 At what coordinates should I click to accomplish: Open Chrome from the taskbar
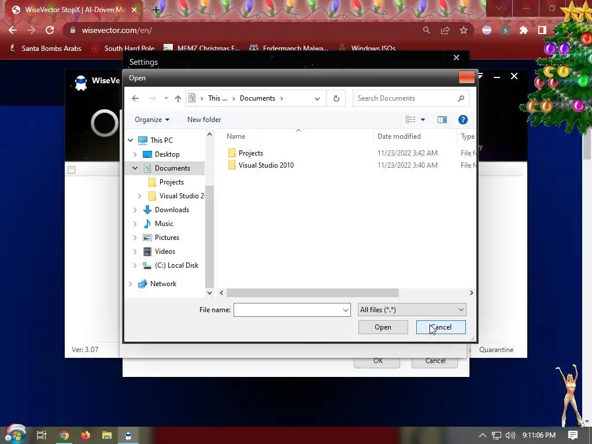coord(65,435)
